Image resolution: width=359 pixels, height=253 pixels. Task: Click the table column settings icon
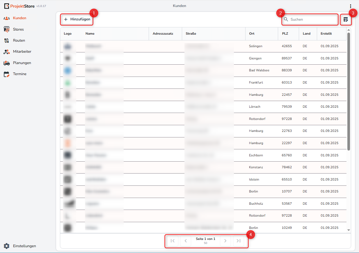tap(346, 20)
